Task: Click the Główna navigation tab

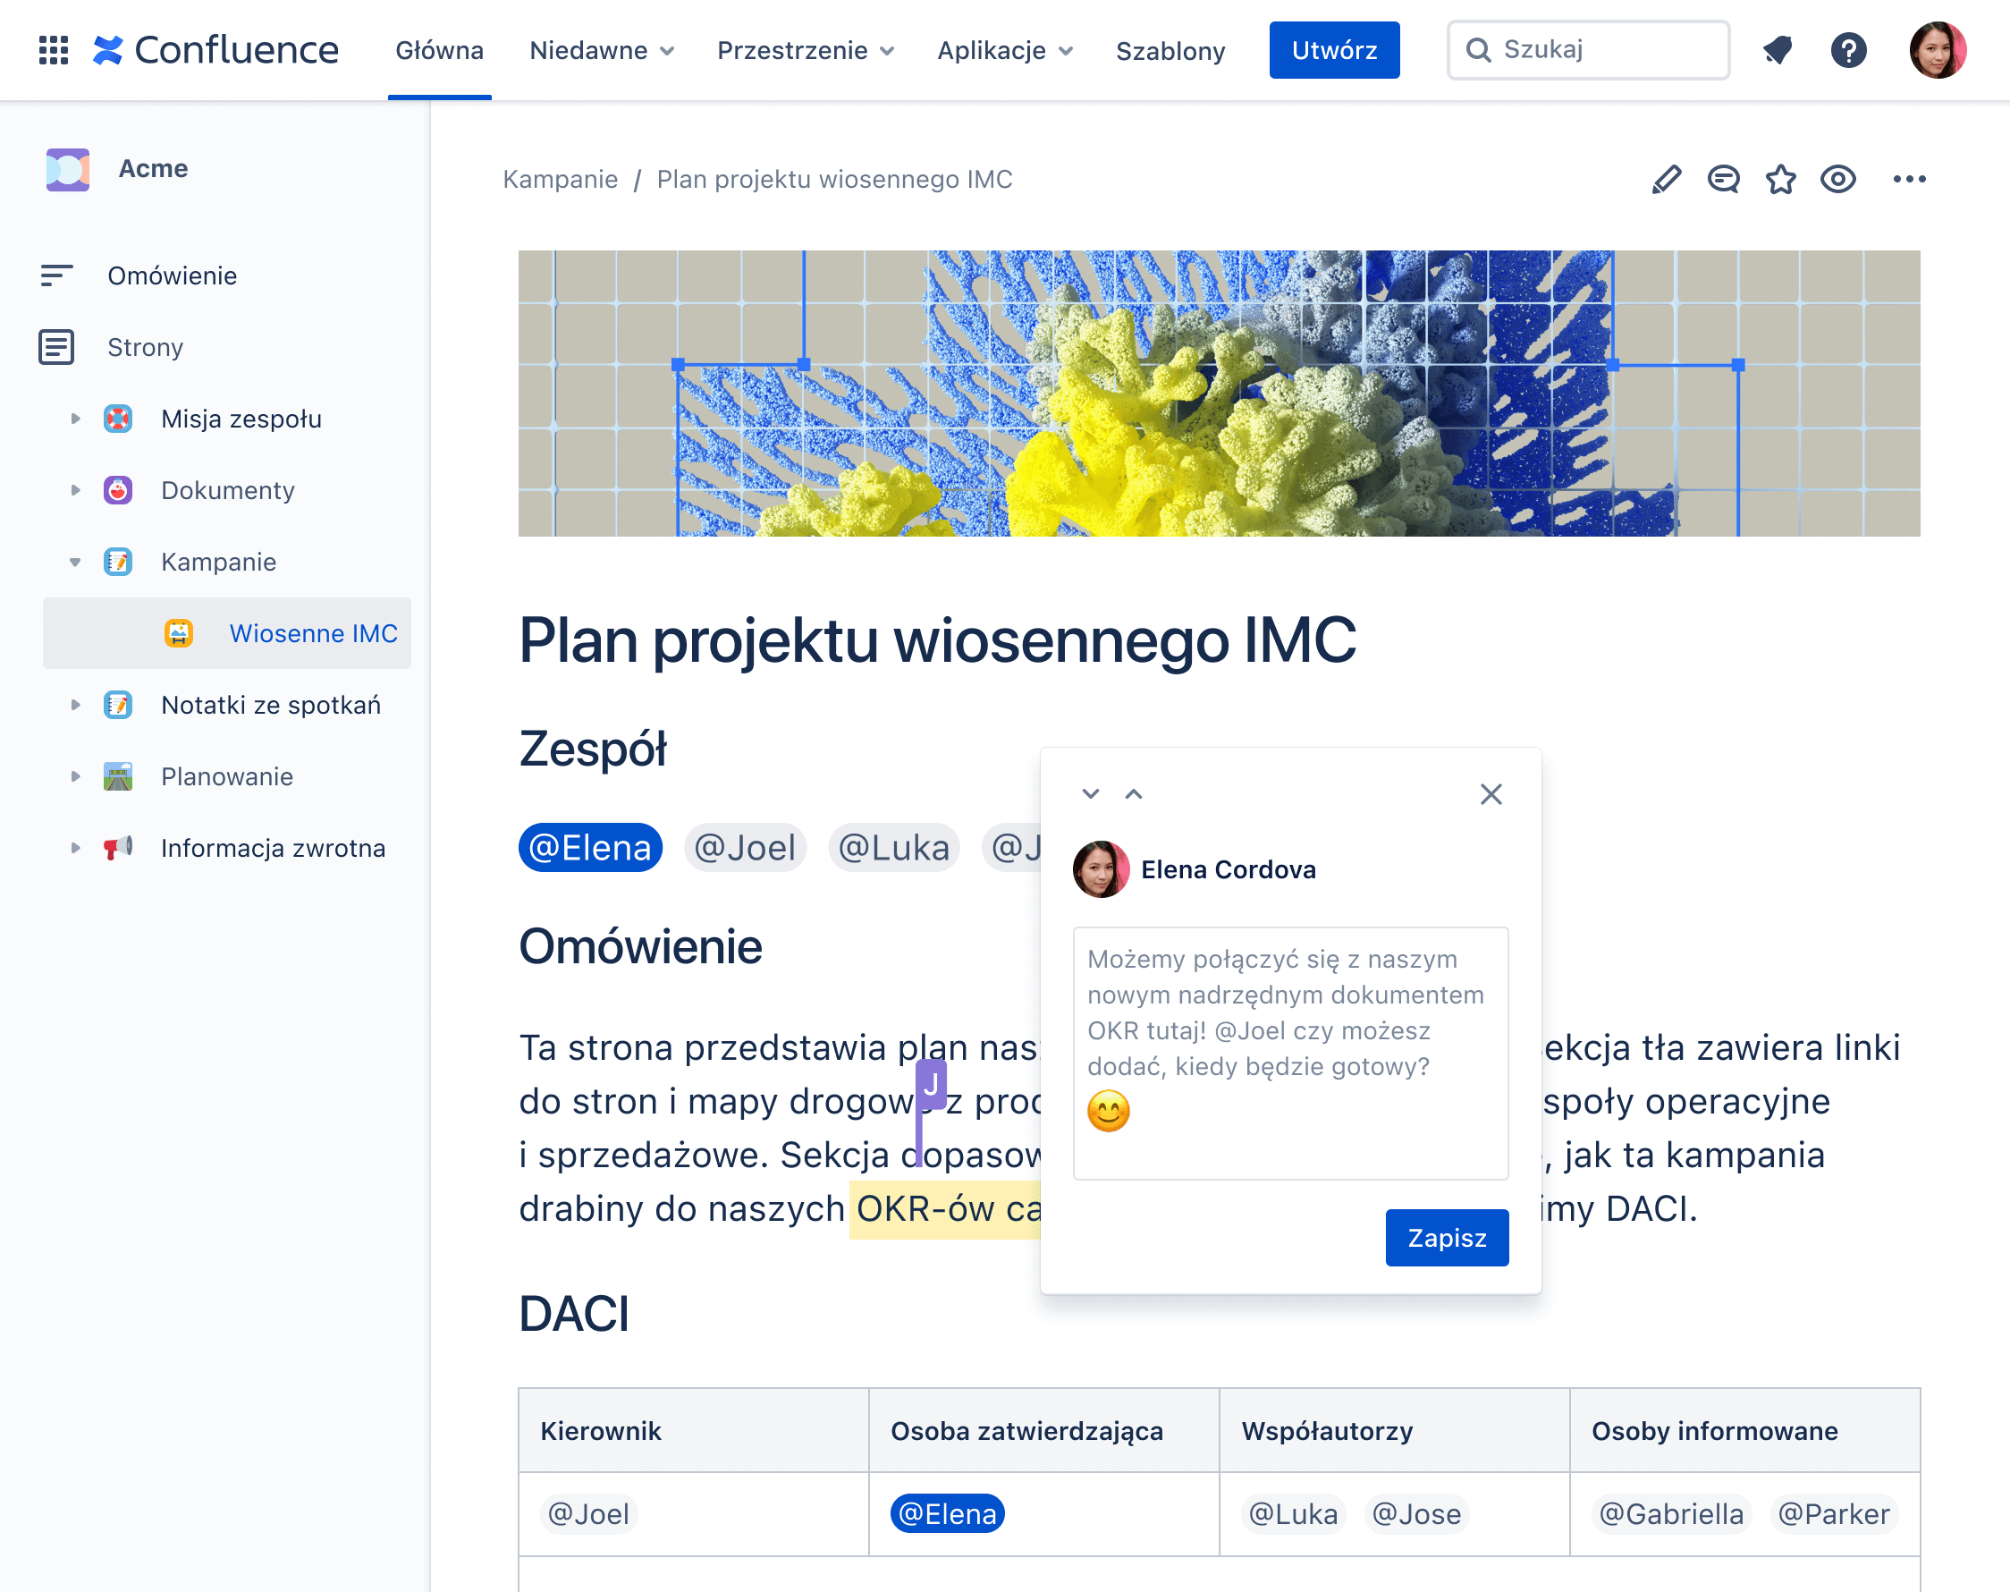Action: point(439,49)
